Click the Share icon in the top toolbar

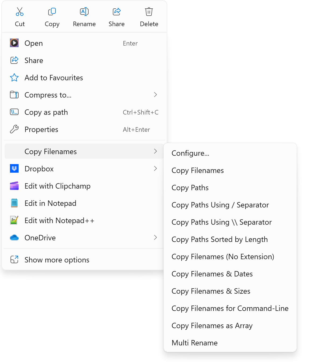click(116, 12)
